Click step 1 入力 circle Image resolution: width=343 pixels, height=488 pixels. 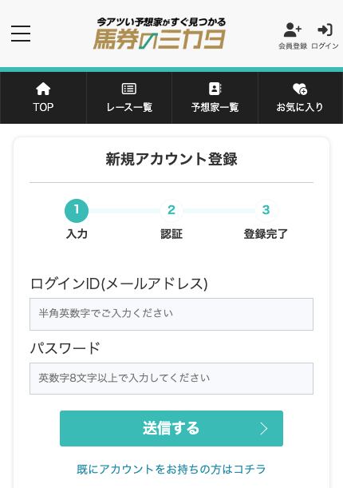pyautogui.click(x=77, y=211)
